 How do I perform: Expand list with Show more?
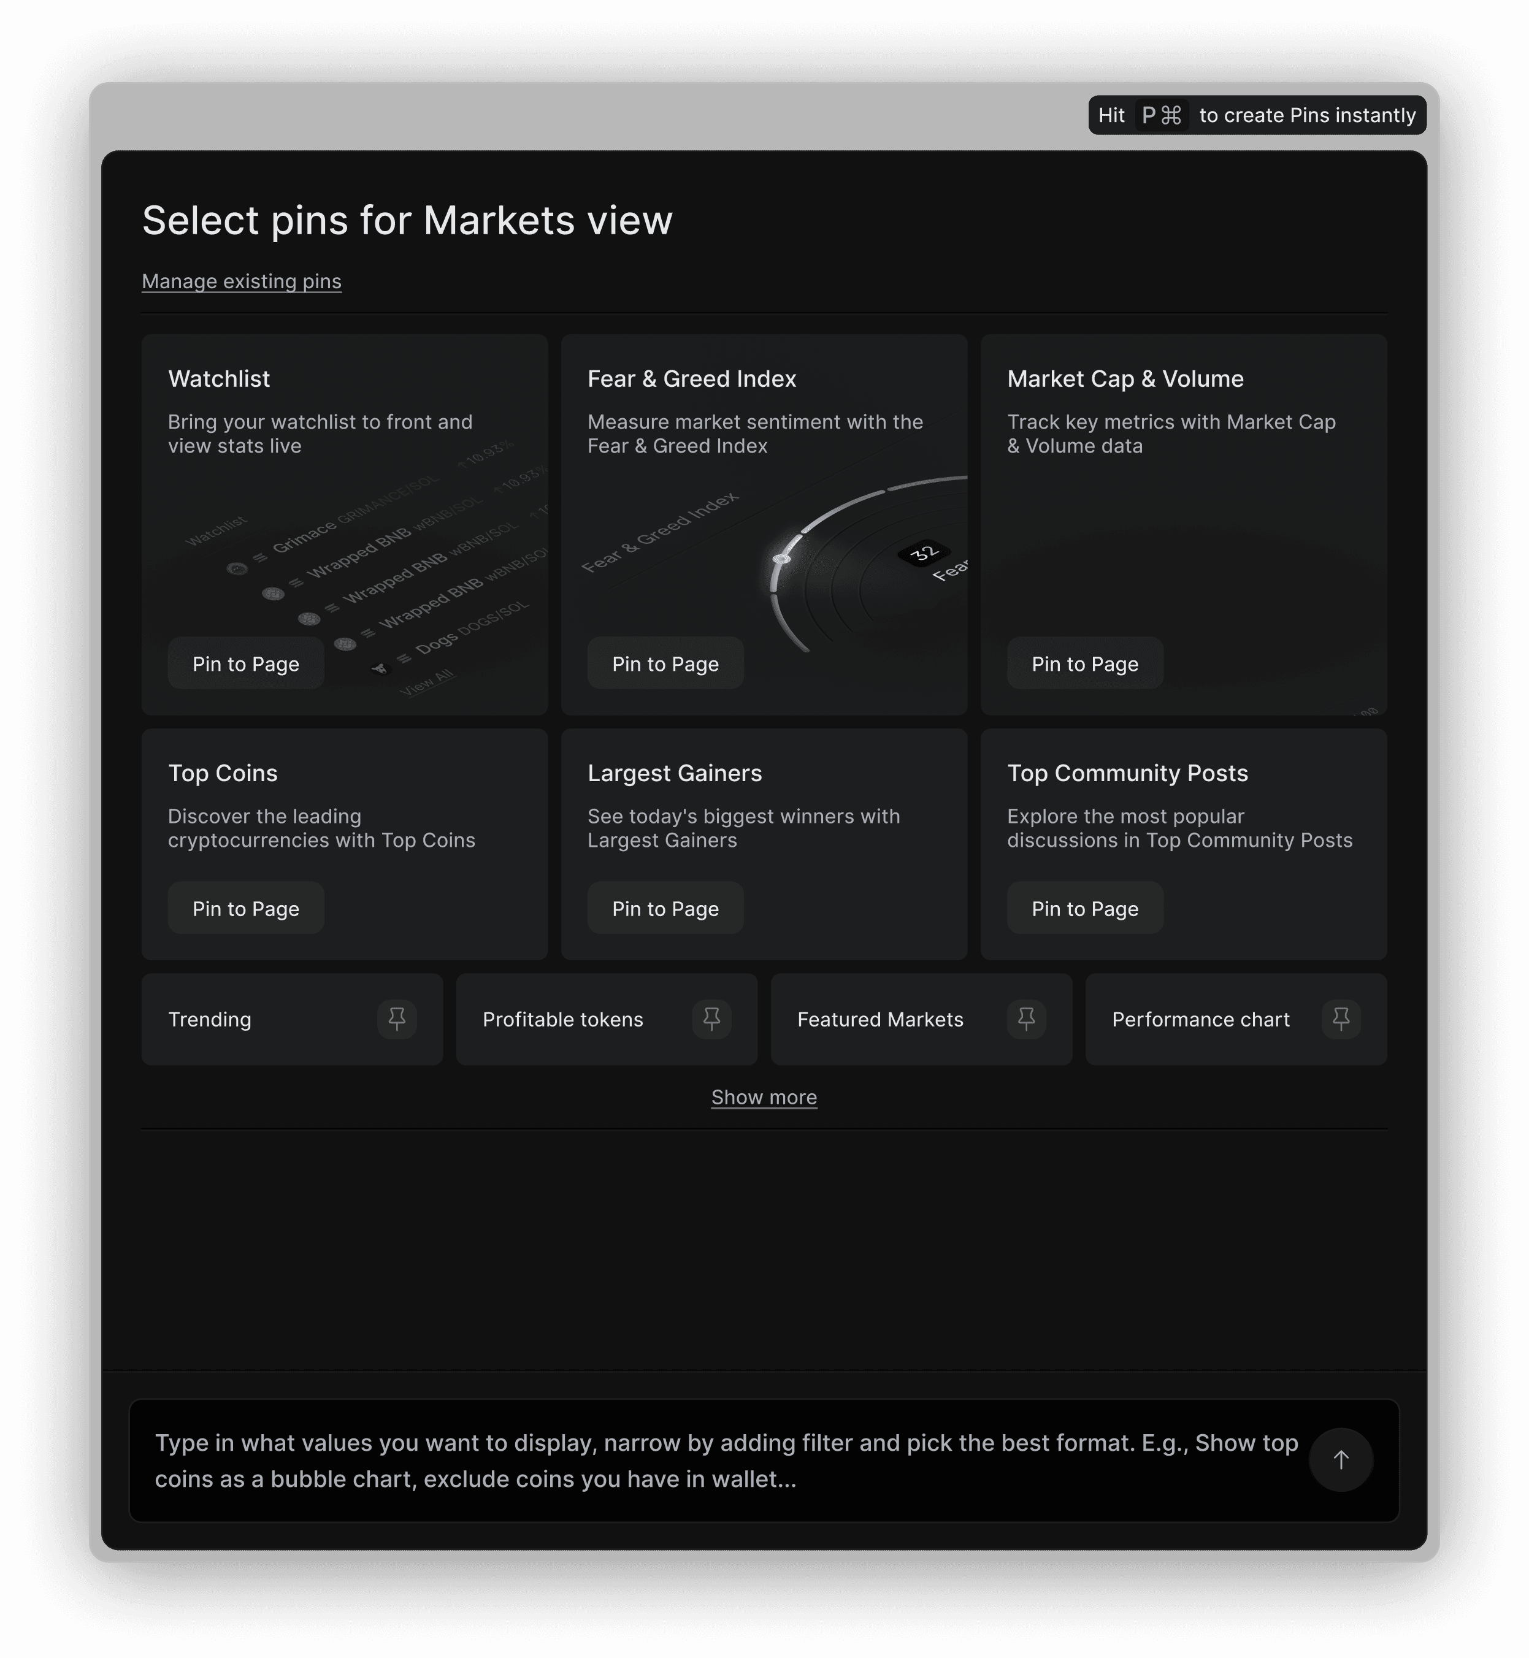(764, 1097)
